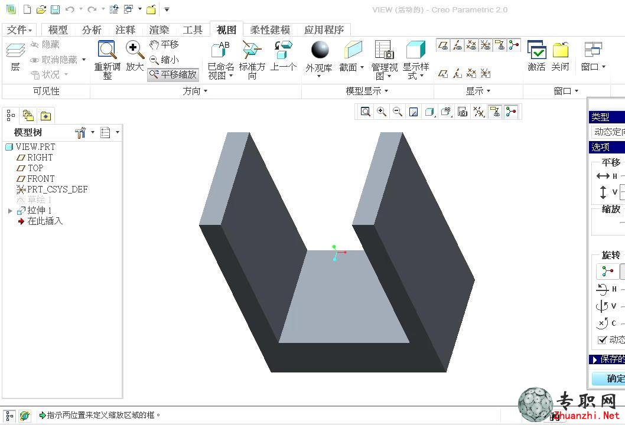The width and height of the screenshot is (625, 425).
Task: Switch to 工具 (Tools) ribbon tab
Action: (x=193, y=30)
